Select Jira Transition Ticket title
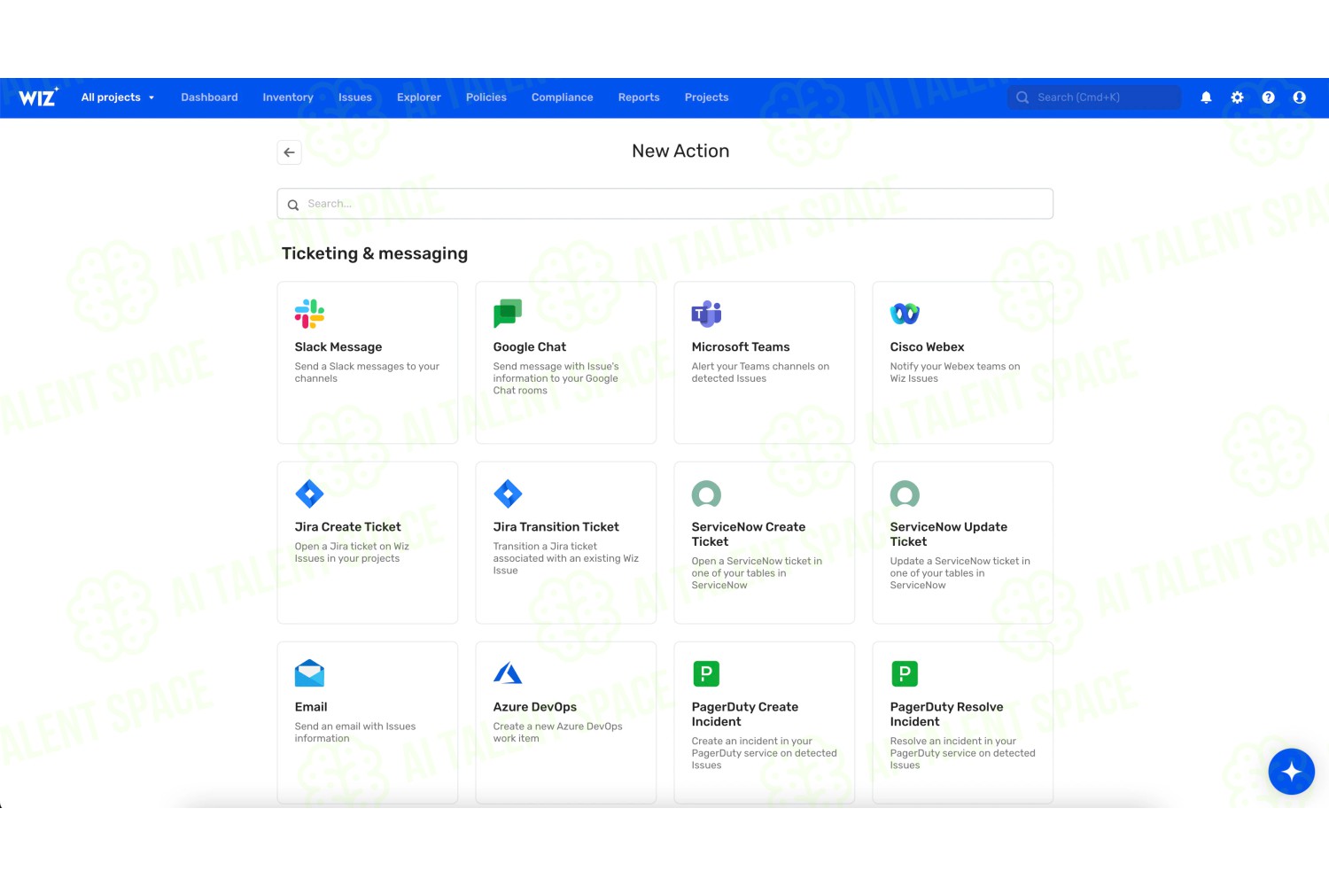Viewport: 1329px width, 886px height. (x=556, y=527)
